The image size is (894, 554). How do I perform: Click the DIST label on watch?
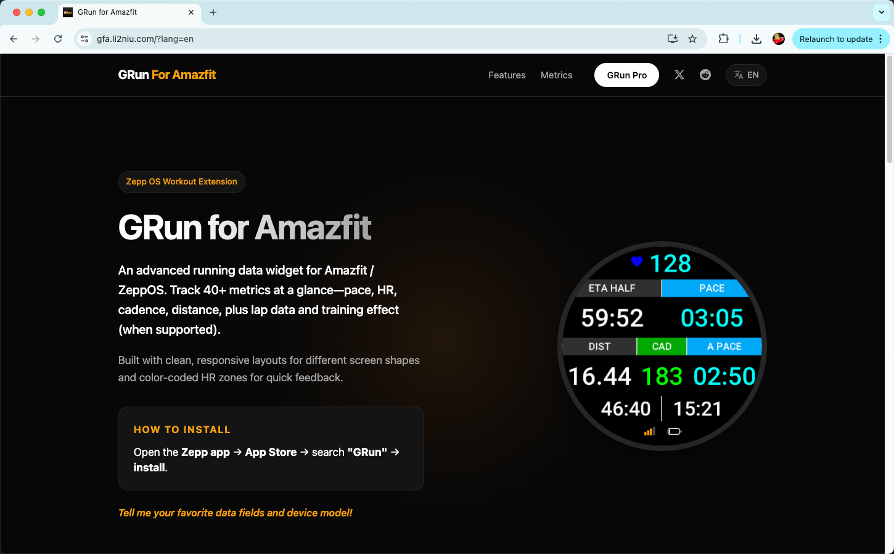599,347
